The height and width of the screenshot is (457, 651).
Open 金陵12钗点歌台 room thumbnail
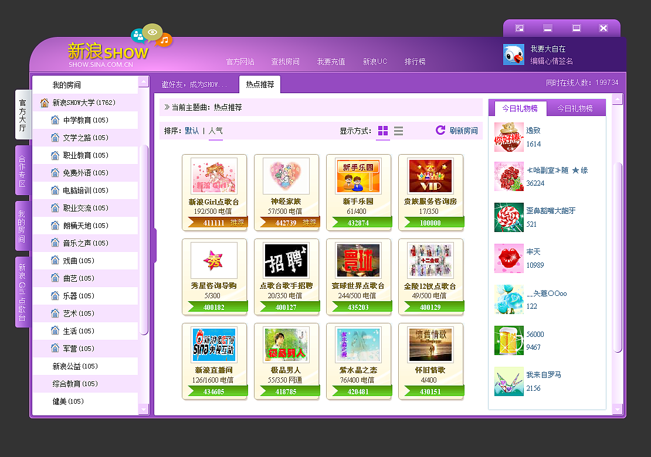coord(430,261)
